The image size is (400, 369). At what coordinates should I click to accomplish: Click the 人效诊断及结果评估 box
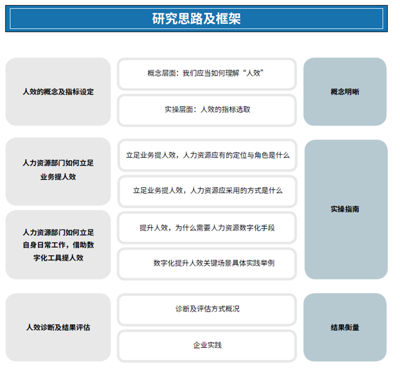58,327
